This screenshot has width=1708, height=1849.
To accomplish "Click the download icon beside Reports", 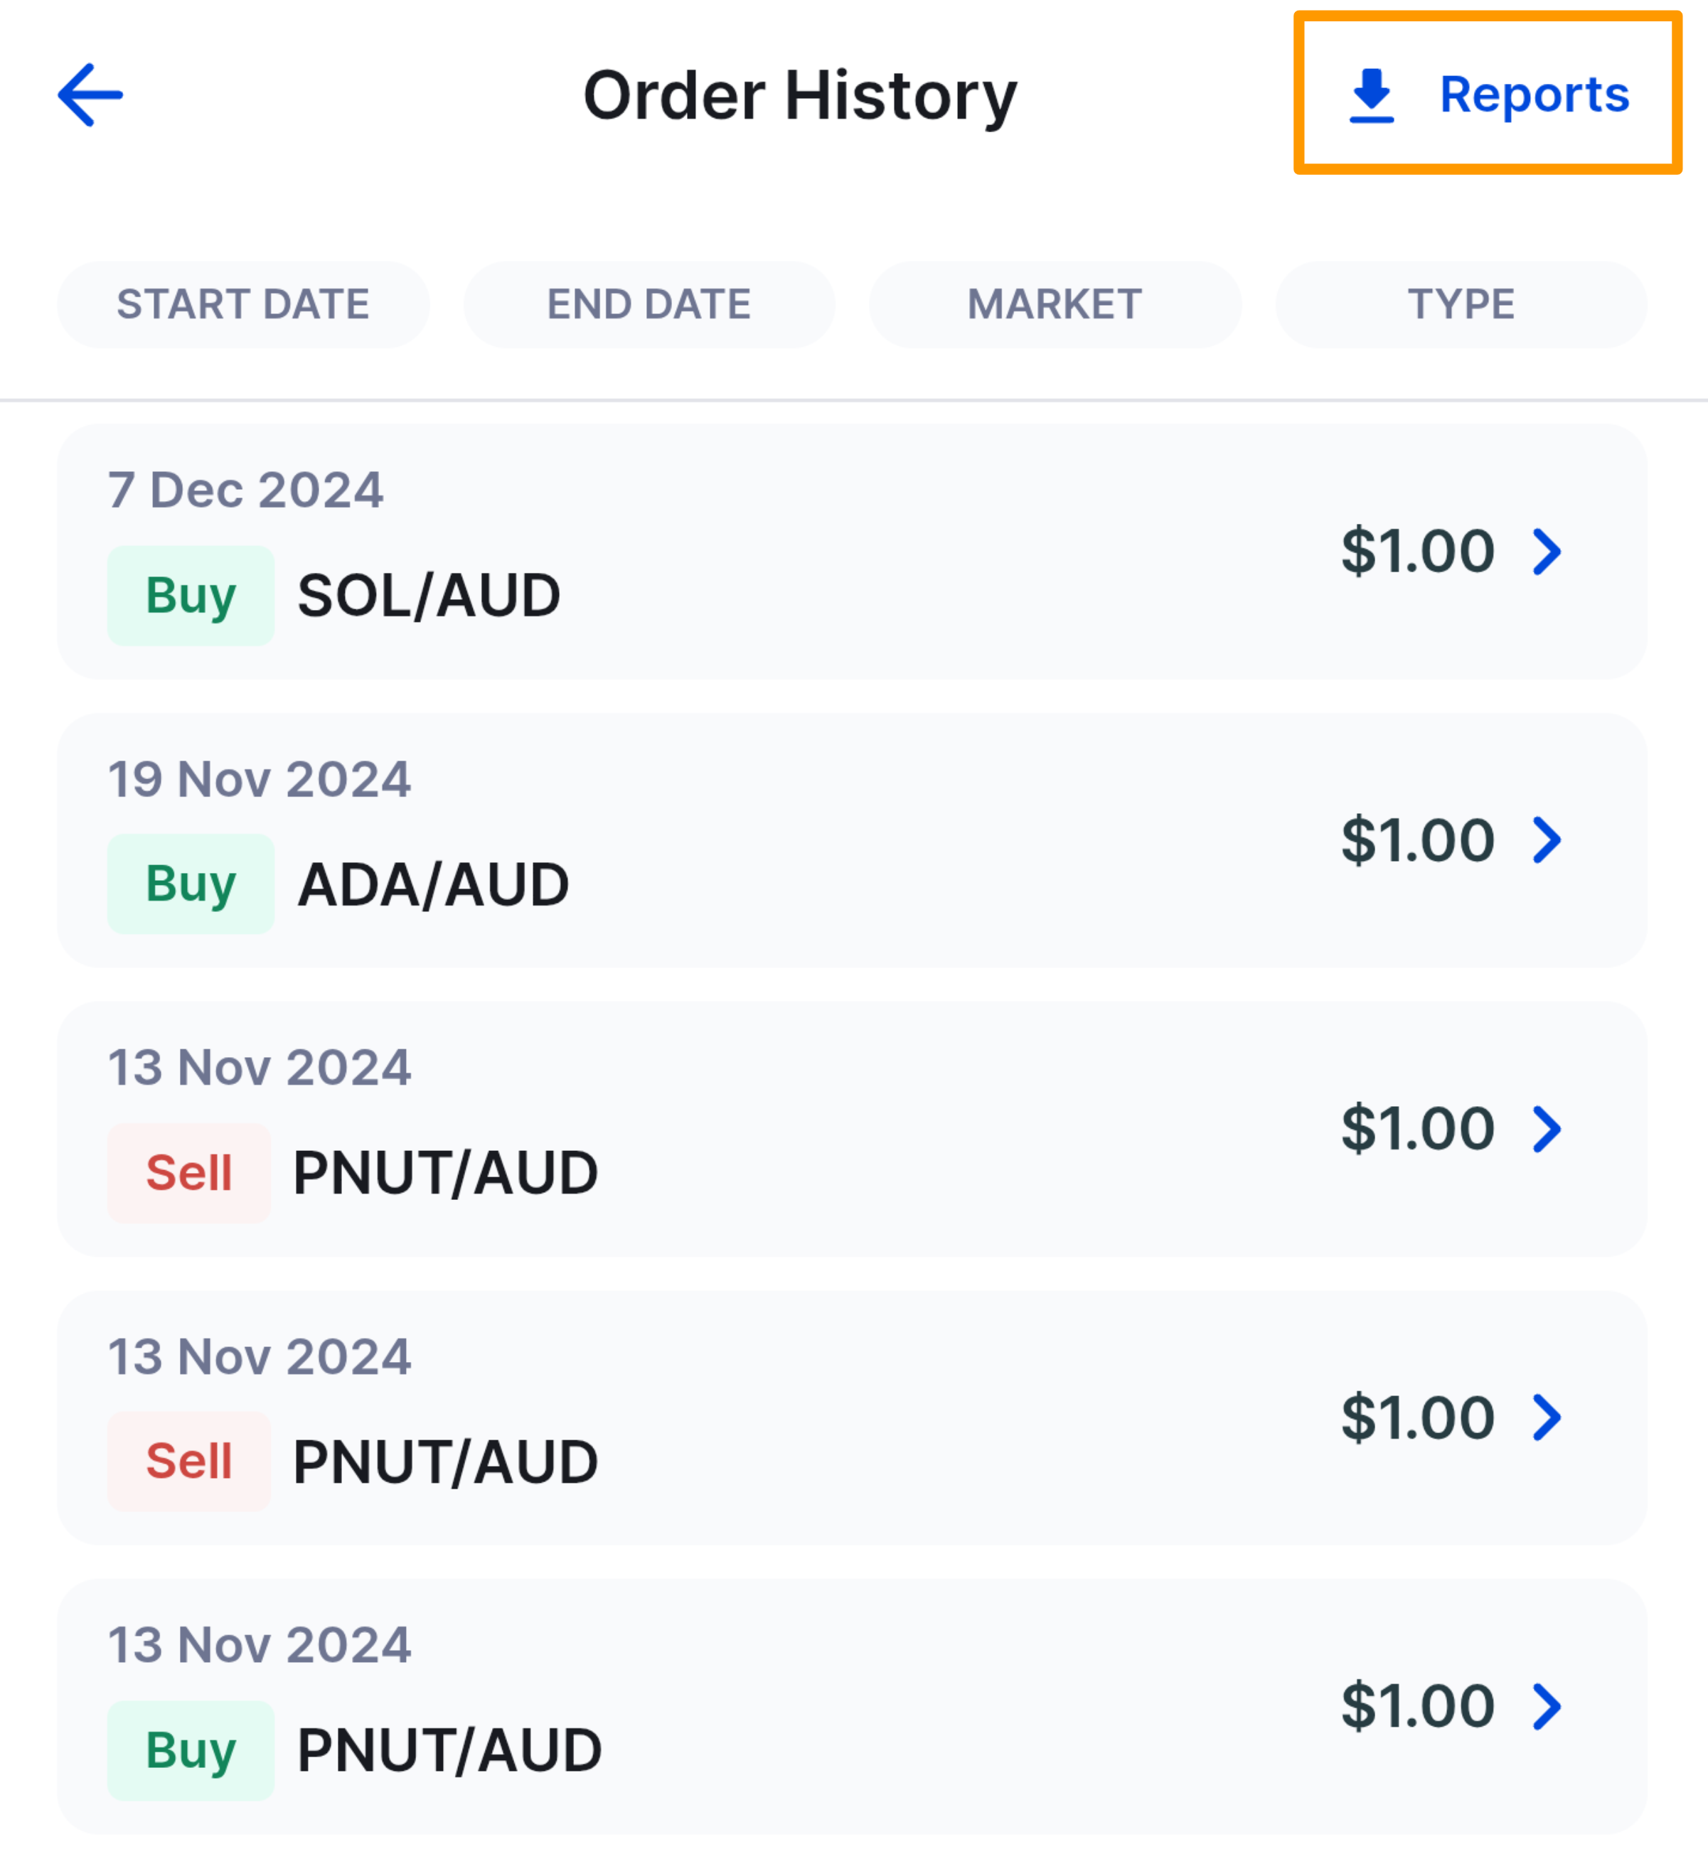I will click(x=1372, y=95).
